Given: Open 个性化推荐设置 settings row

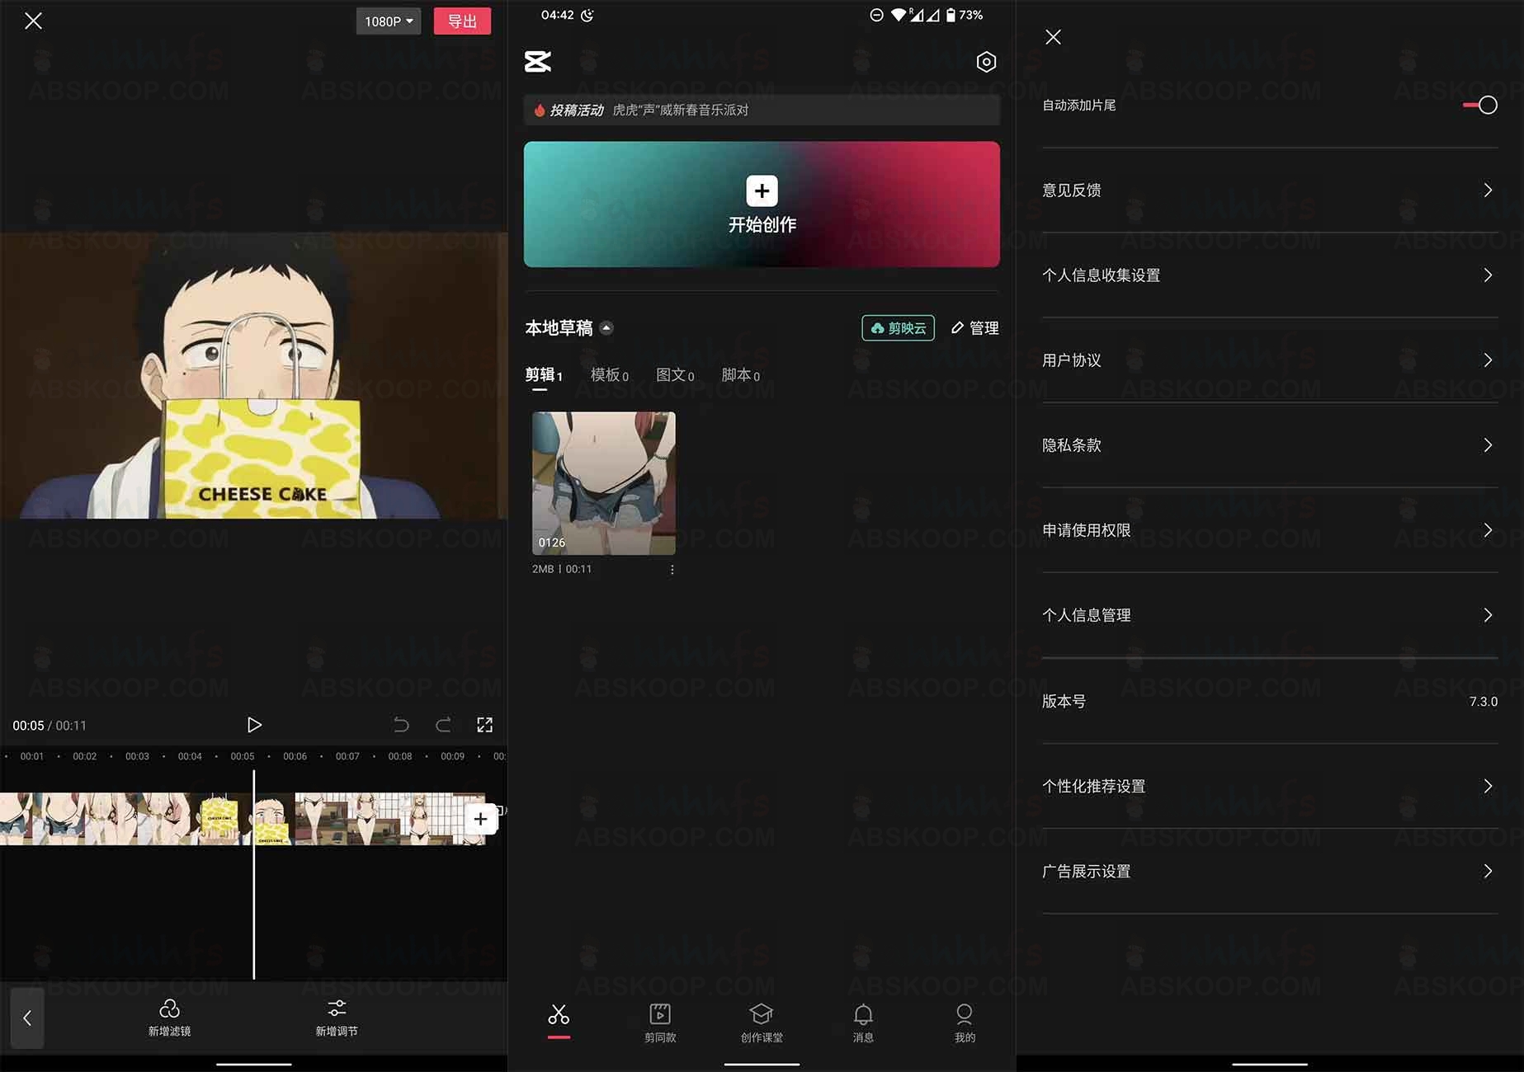Looking at the screenshot, I should pyautogui.click(x=1270, y=786).
